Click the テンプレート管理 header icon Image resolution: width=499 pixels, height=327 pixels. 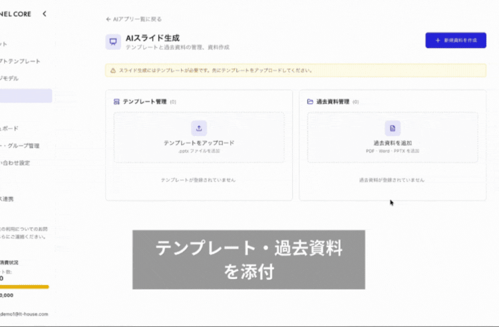pos(116,102)
